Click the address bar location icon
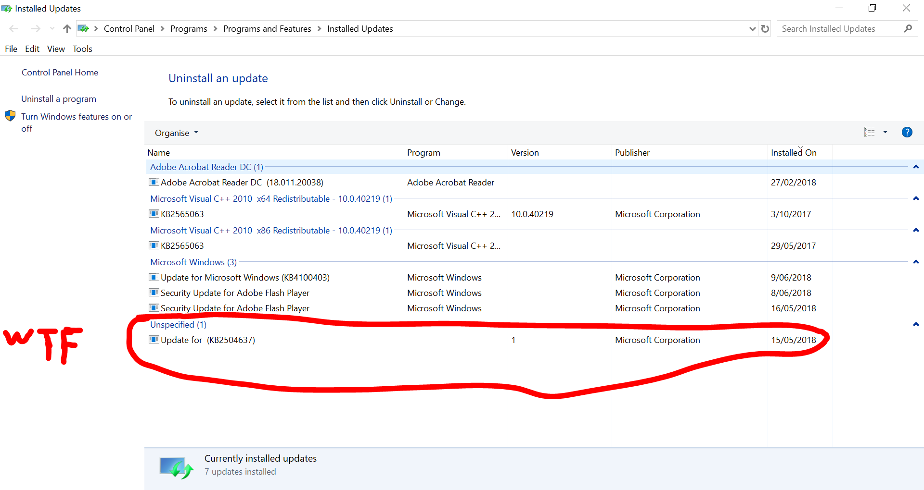 83,29
